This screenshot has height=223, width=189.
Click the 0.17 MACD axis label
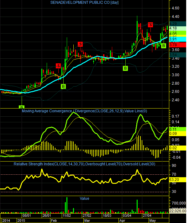[175, 116]
